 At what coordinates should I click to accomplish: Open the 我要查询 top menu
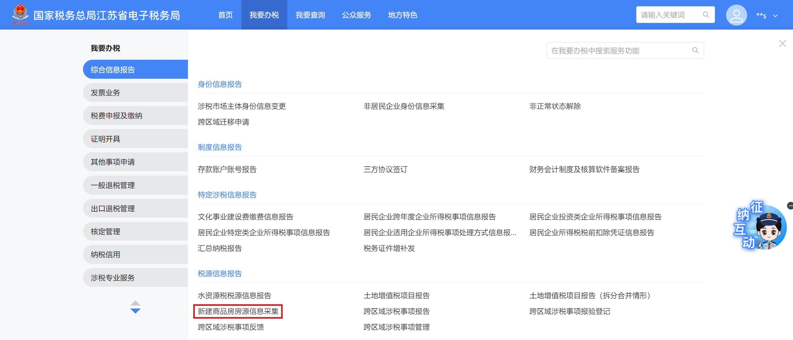point(310,15)
